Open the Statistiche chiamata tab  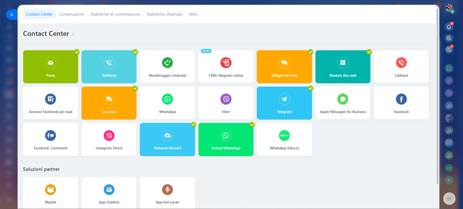(x=164, y=14)
